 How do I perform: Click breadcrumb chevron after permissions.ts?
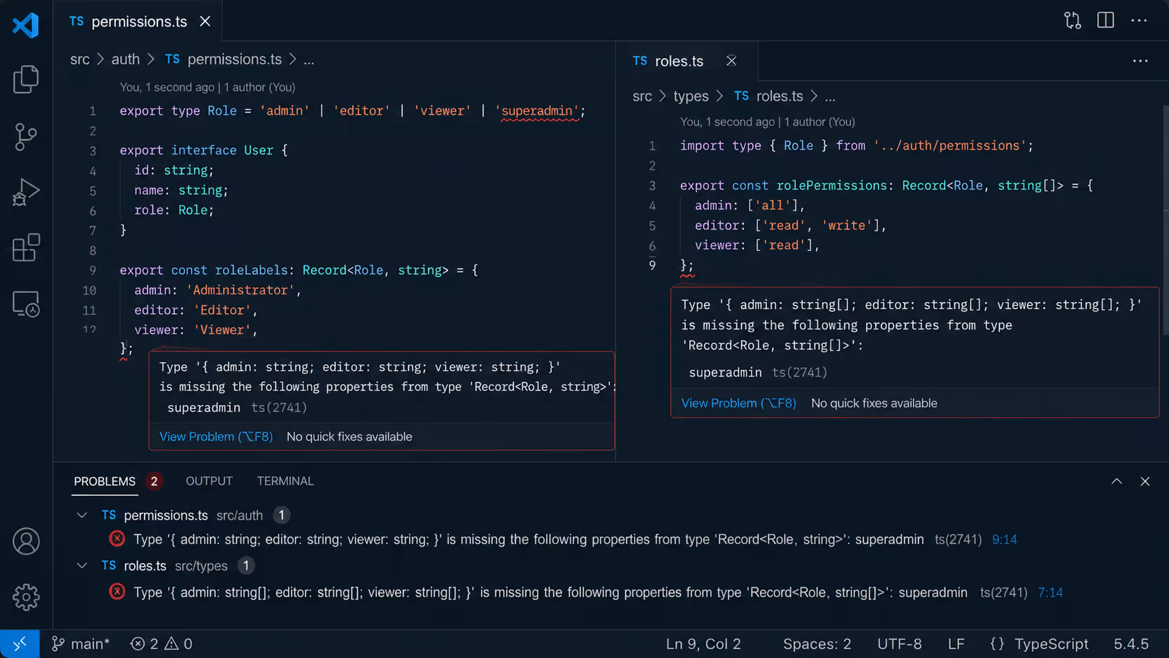point(293,59)
